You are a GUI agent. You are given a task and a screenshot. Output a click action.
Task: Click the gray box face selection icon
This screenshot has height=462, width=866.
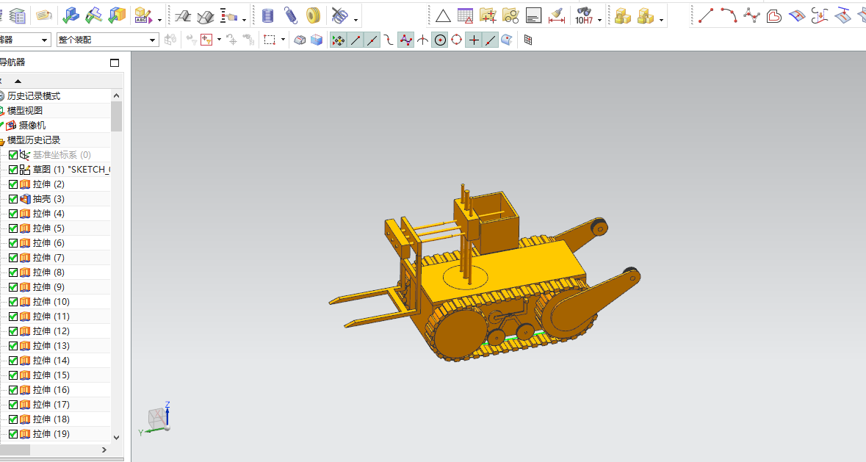point(300,40)
